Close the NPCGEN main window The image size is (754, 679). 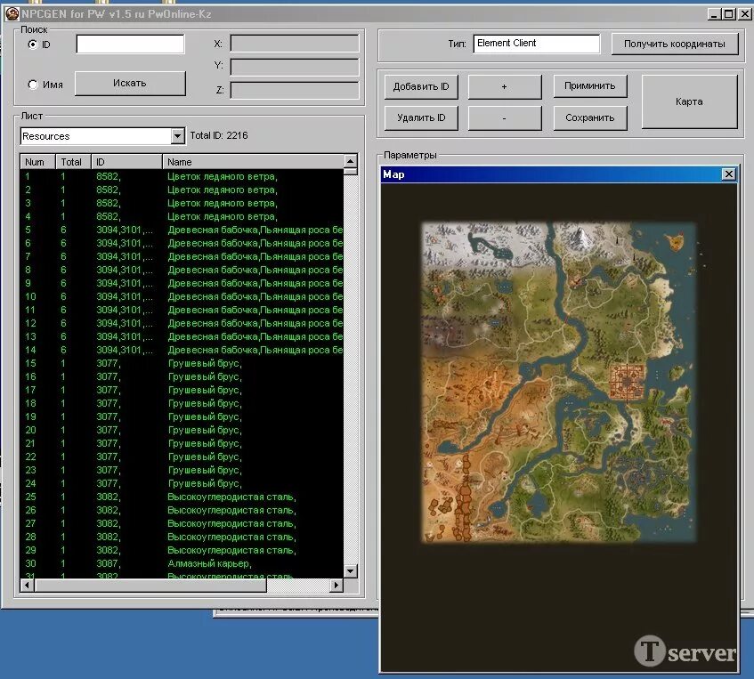point(745,14)
